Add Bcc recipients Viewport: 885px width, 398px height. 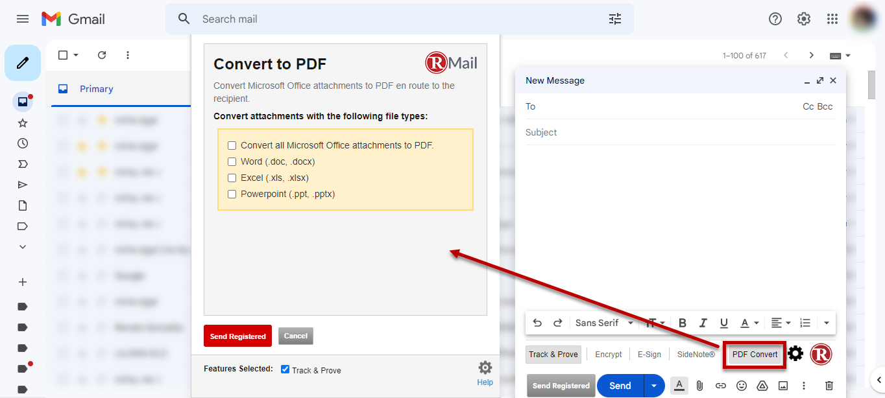pyautogui.click(x=825, y=106)
